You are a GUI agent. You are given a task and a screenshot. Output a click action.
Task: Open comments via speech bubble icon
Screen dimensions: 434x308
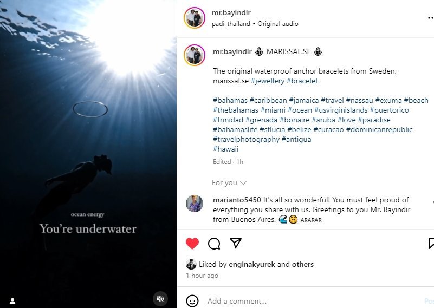(x=214, y=244)
